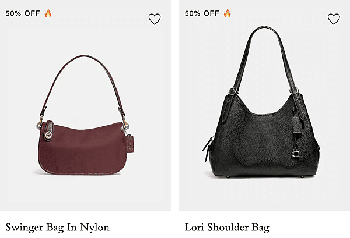View the black Lori bag product image
Image resolution: width=350 pixels, height=238 pixels.
tap(261, 102)
